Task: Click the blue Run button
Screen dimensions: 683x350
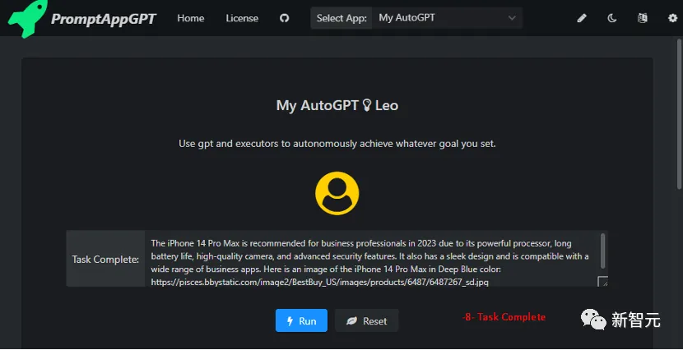Action: (301, 321)
